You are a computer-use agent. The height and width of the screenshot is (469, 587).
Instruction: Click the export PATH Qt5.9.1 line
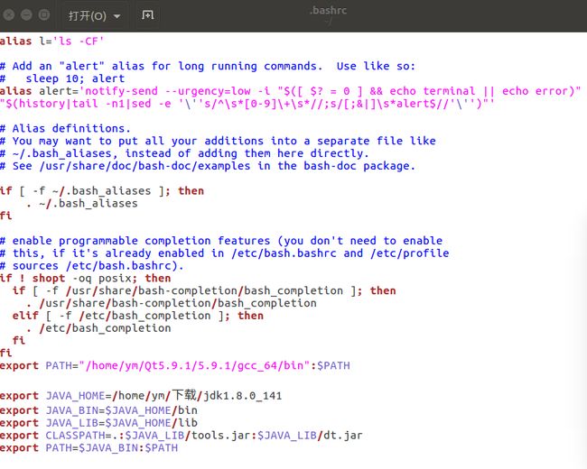pyautogui.click(x=175, y=365)
